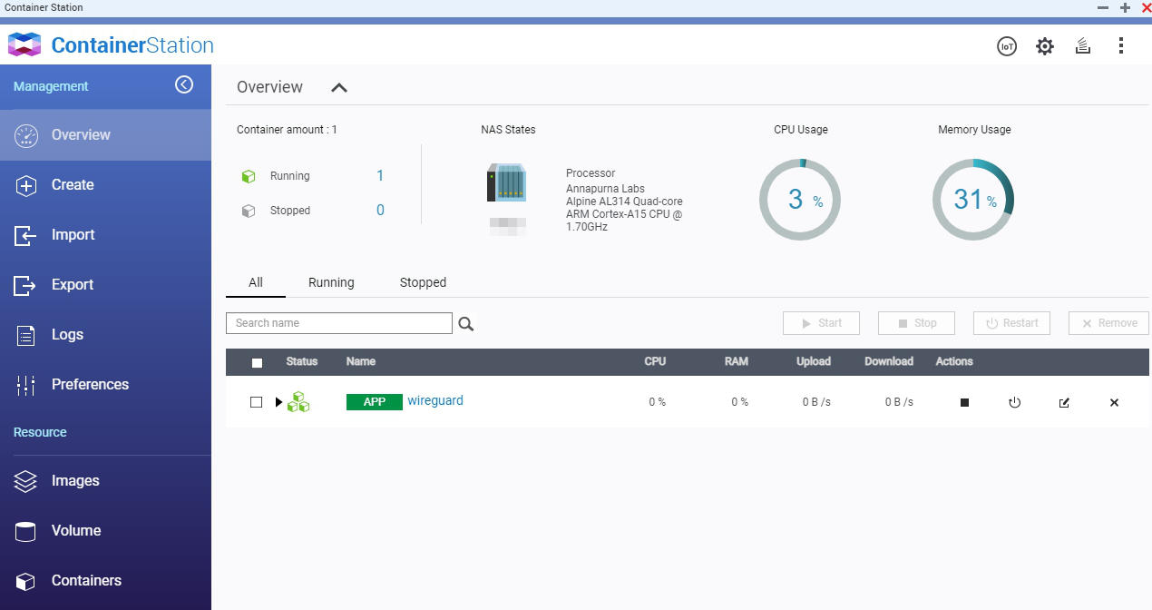Stop wireguard using the square action icon
The image size is (1152, 610).
coord(964,402)
